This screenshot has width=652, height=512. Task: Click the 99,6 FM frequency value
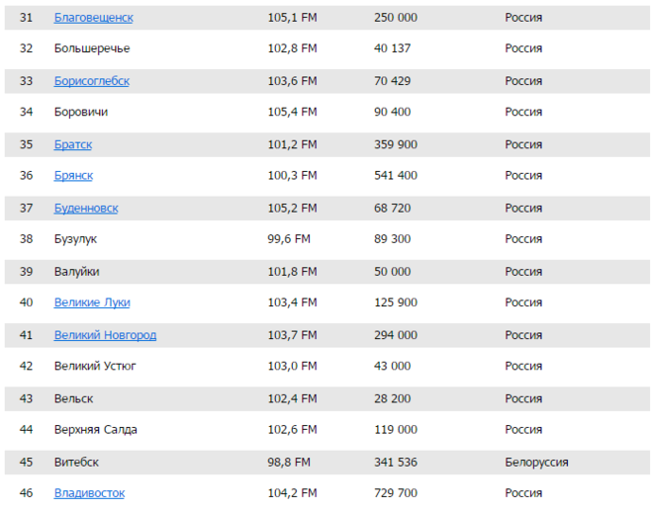[289, 239]
